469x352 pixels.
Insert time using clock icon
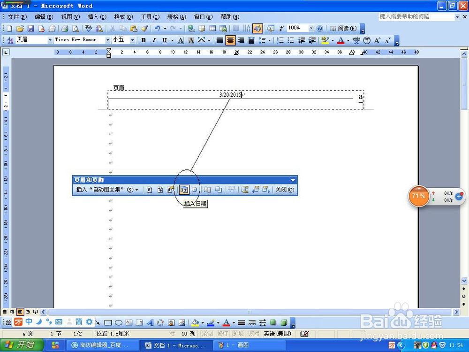(195, 190)
